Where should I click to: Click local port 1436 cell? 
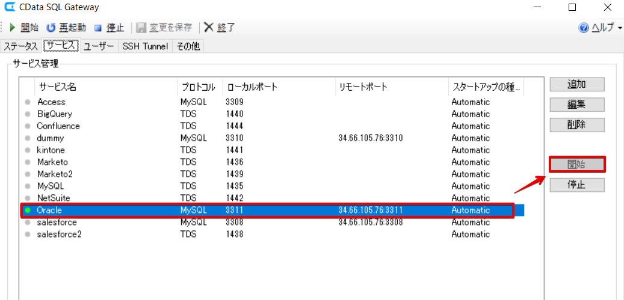tap(234, 162)
